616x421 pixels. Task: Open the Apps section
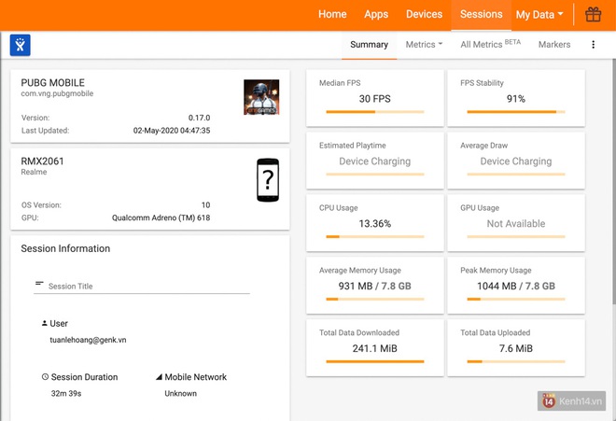376,15
